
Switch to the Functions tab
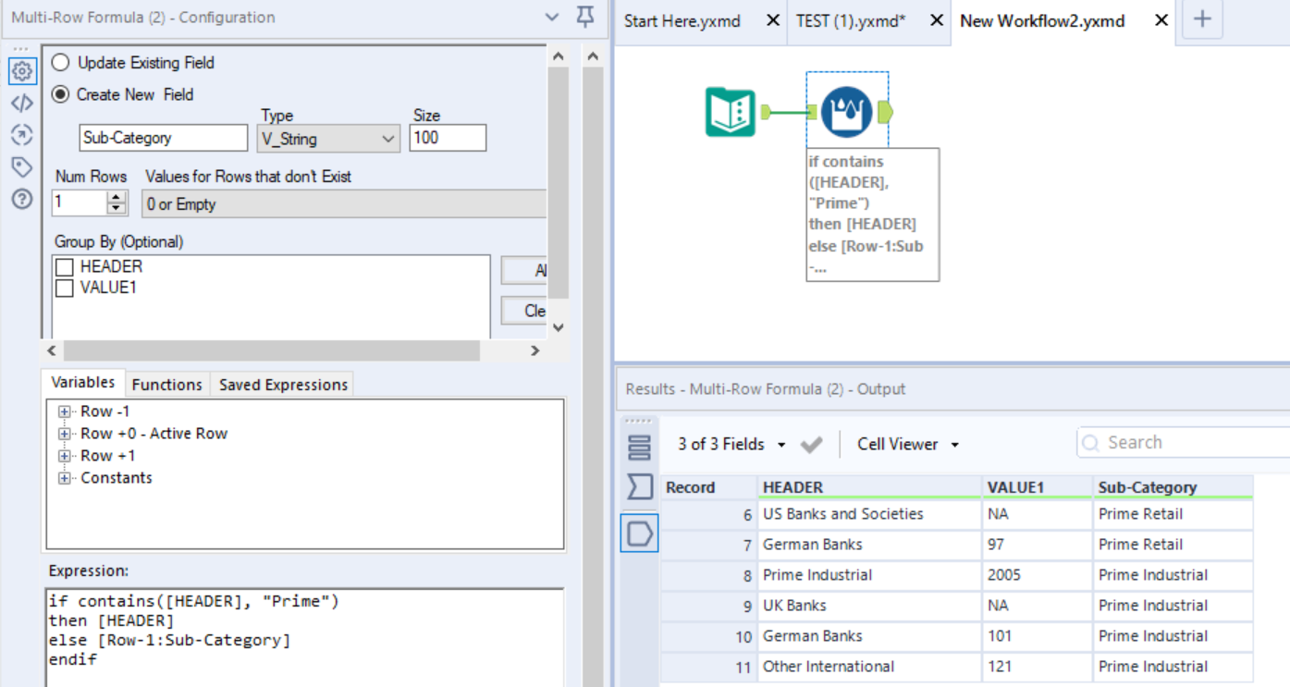[166, 385]
